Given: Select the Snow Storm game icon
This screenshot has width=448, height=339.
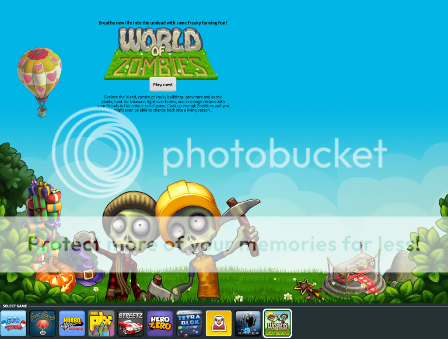Looking at the screenshot, I should pyautogui.click(x=14, y=323).
